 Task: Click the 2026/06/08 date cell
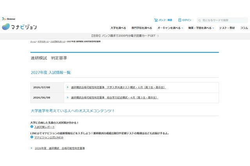[47, 98]
